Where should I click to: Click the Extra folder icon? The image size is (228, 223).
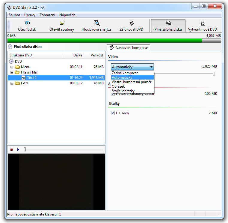point(17,83)
